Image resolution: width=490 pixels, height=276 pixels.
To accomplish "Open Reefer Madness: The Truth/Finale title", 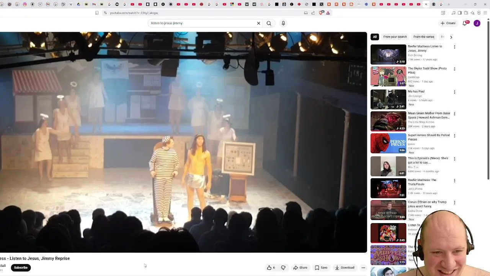I will click(x=422, y=182).
